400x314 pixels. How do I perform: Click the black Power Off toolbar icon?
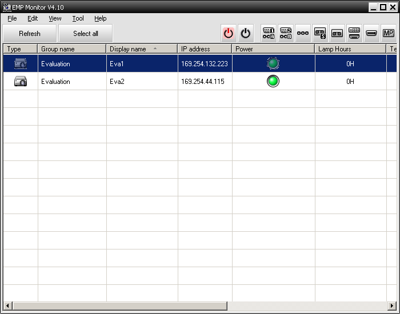(246, 33)
